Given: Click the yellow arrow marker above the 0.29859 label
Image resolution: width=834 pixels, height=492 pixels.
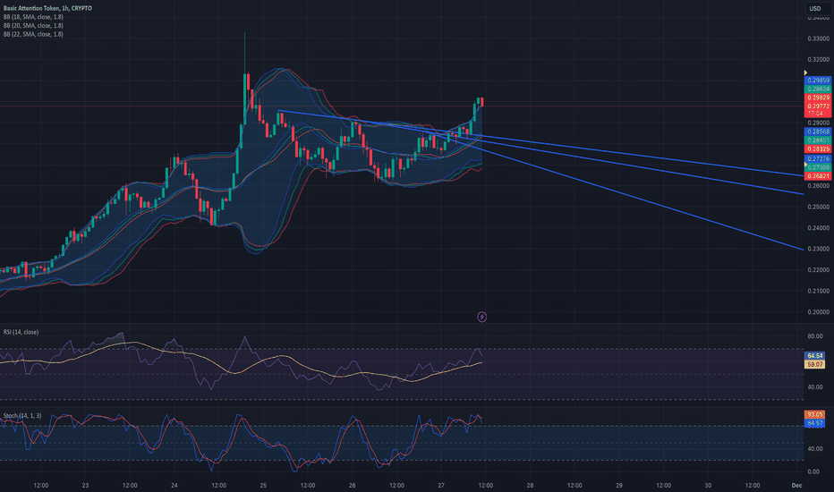Looking at the screenshot, I should click(x=805, y=72).
